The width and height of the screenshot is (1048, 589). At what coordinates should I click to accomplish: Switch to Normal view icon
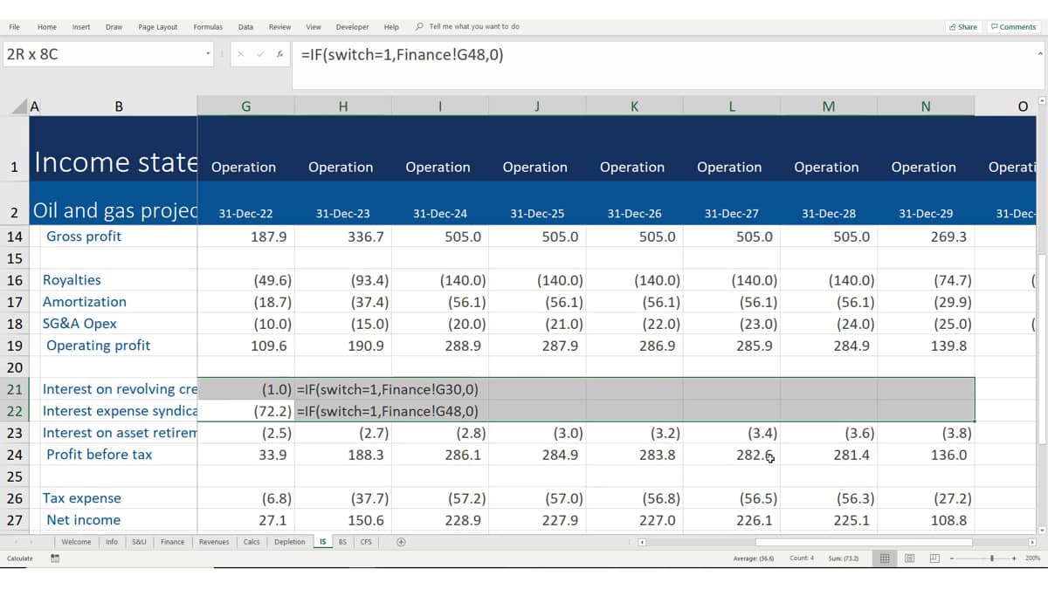(884, 558)
